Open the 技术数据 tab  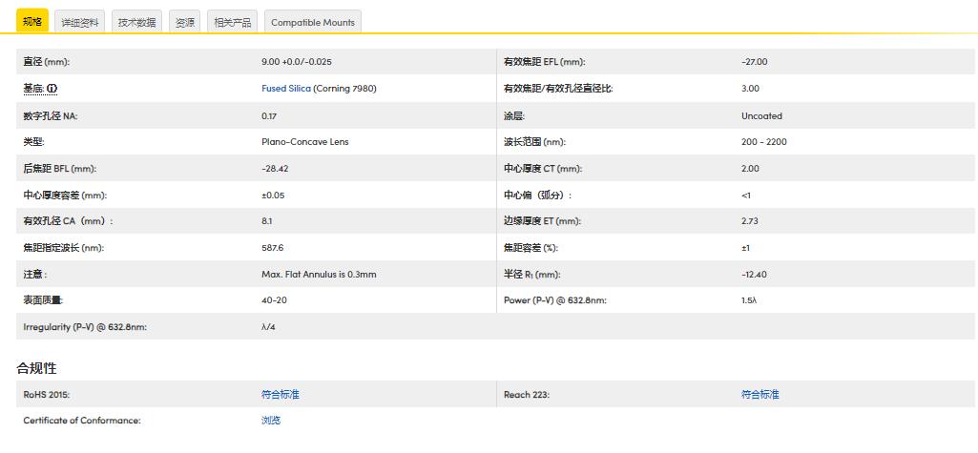(x=136, y=22)
